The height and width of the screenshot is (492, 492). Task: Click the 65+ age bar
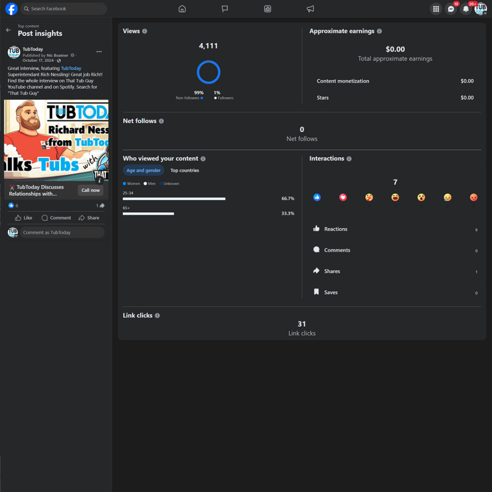coord(148,214)
